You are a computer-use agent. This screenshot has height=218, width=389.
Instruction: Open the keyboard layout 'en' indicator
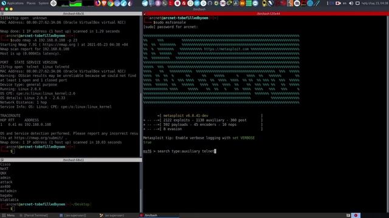click(345, 3)
